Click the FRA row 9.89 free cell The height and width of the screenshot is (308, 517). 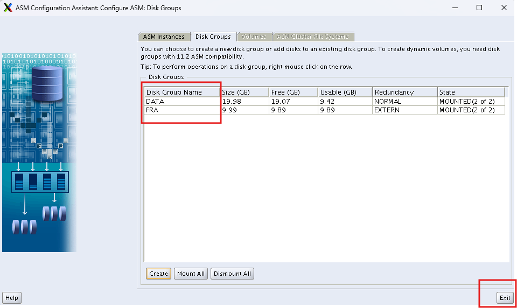pyautogui.click(x=294, y=110)
